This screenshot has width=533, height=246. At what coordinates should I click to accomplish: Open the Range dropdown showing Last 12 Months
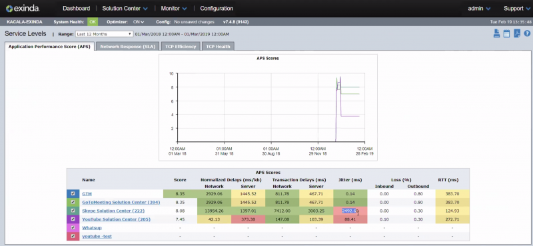104,34
